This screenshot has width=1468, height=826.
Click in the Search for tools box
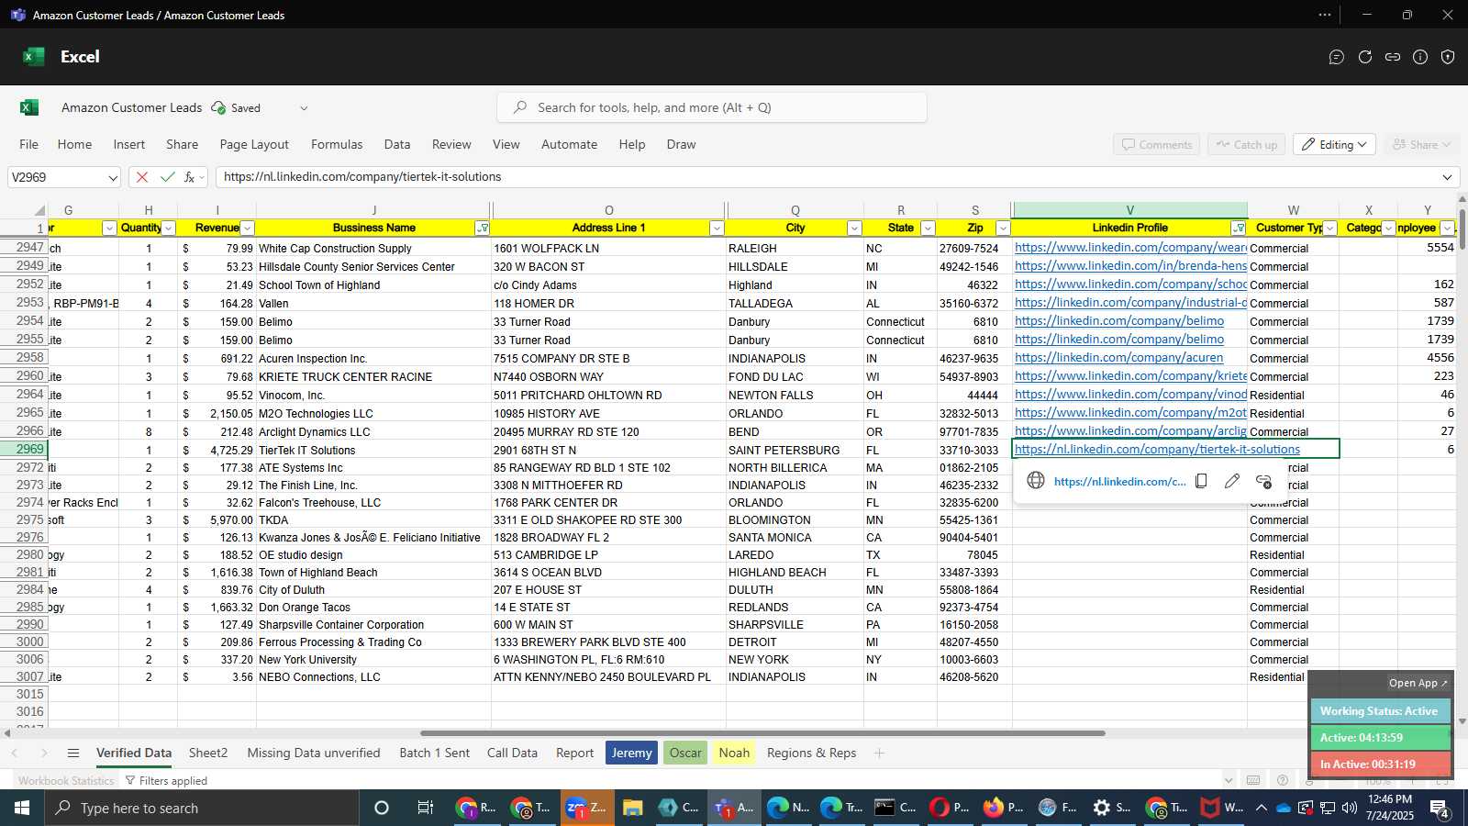pyautogui.click(x=712, y=107)
